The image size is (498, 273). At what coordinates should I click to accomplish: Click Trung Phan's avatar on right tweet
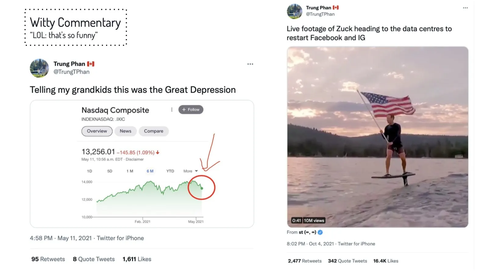pos(294,11)
